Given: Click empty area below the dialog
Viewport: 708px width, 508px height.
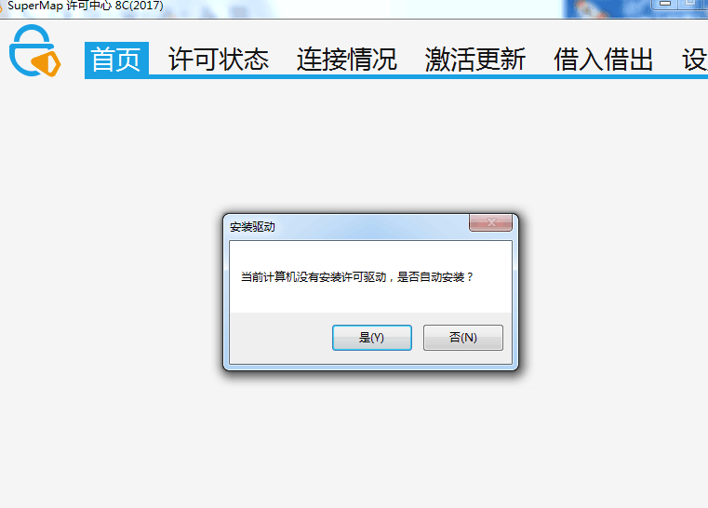Looking at the screenshot, I should click(370, 438).
